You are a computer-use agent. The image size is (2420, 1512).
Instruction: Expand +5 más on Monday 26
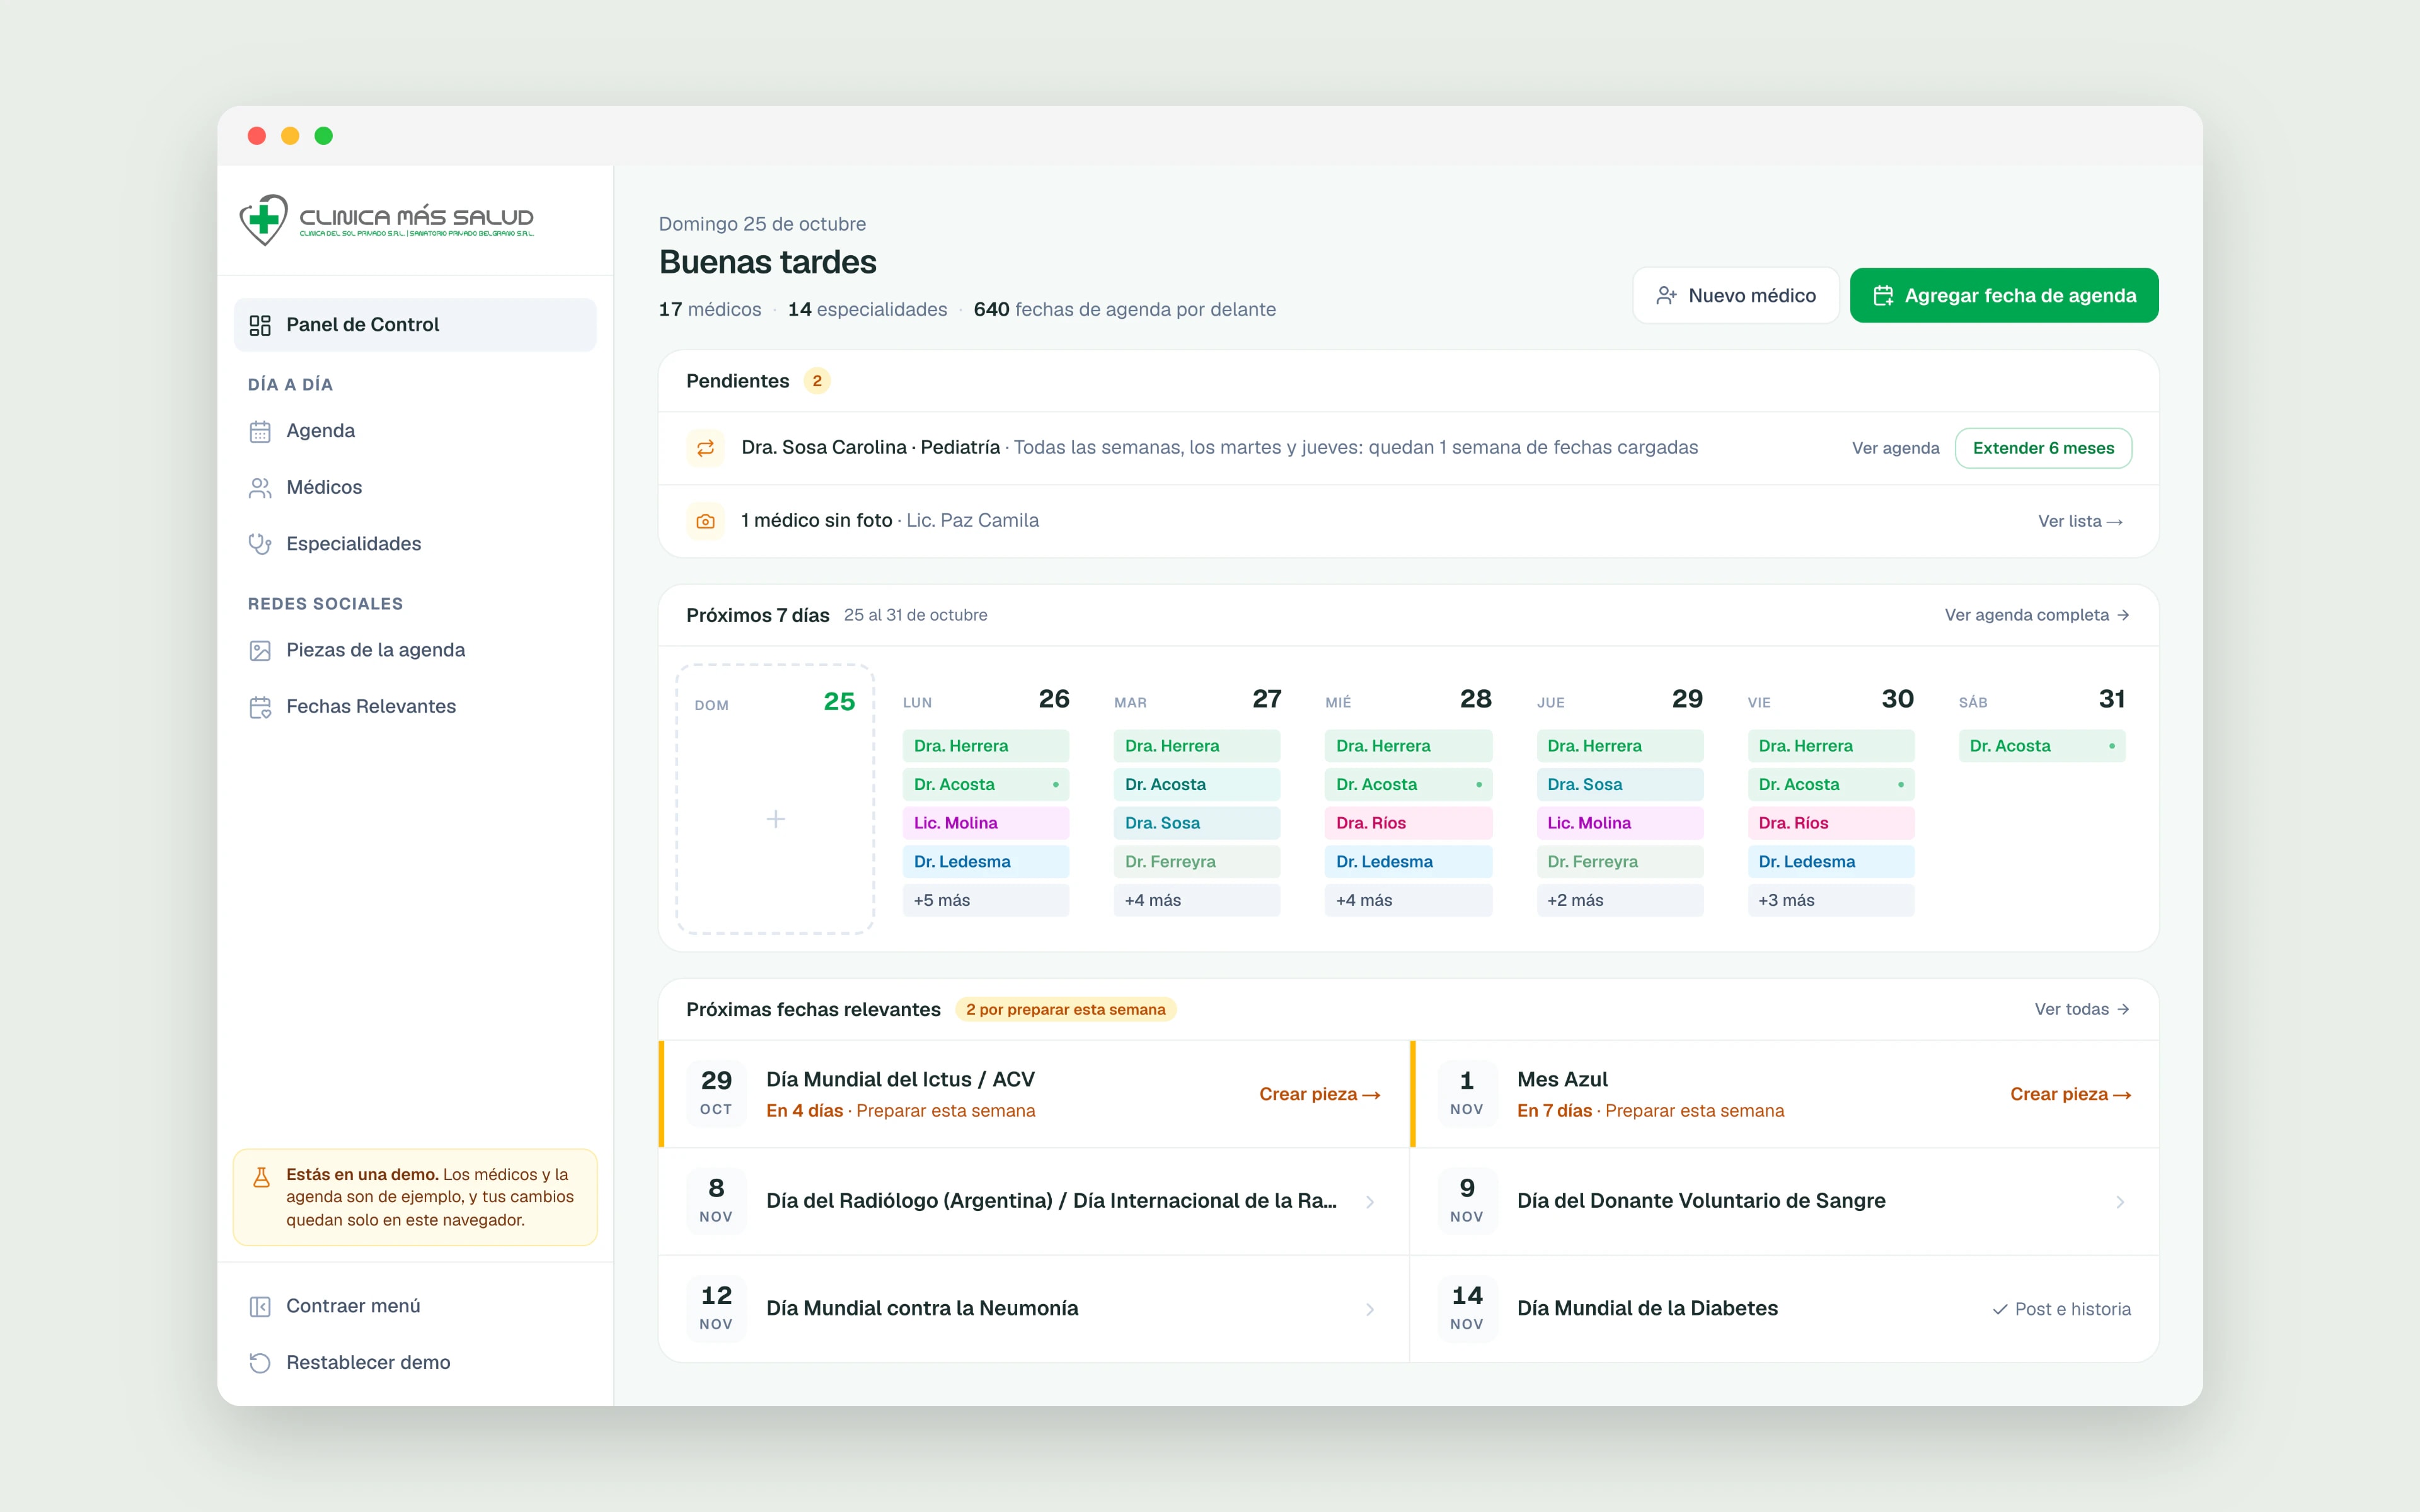(x=986, y=900)
